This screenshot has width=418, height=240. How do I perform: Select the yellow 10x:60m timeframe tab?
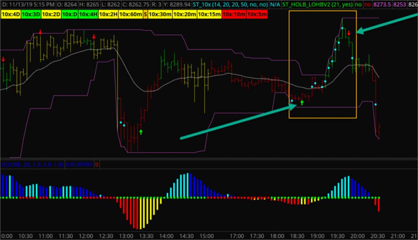(130, 13)
